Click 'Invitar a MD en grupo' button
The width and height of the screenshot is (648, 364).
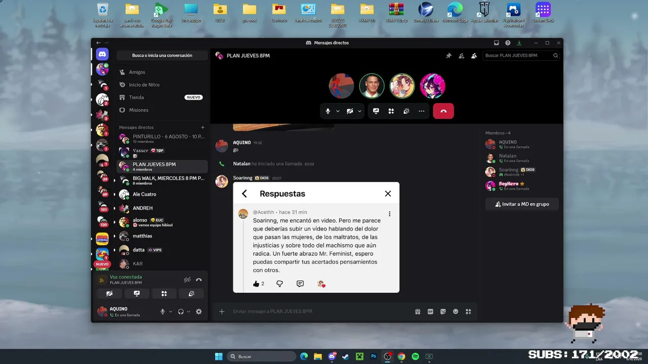pos(522,204)
